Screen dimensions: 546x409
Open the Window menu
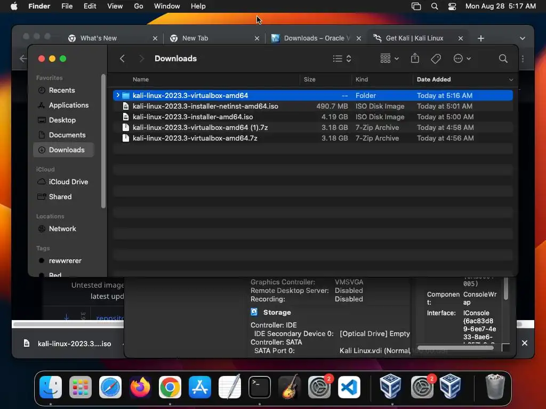click(x=167, y=6)
